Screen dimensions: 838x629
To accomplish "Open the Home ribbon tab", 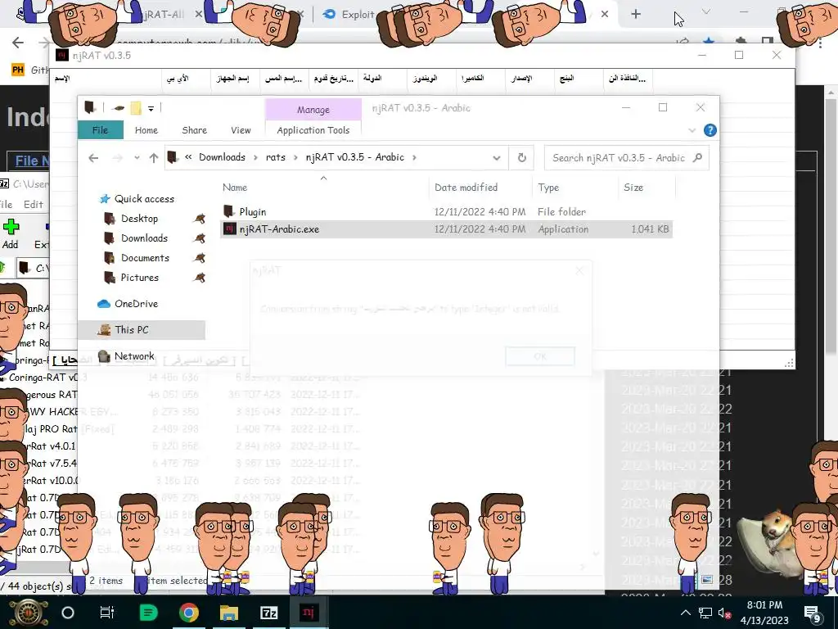I will [x=146, y=130].
